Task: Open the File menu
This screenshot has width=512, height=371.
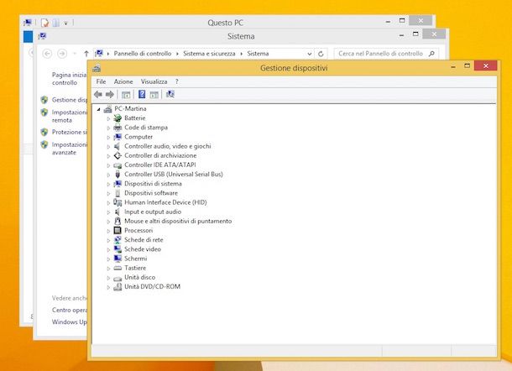Action: 101,81
